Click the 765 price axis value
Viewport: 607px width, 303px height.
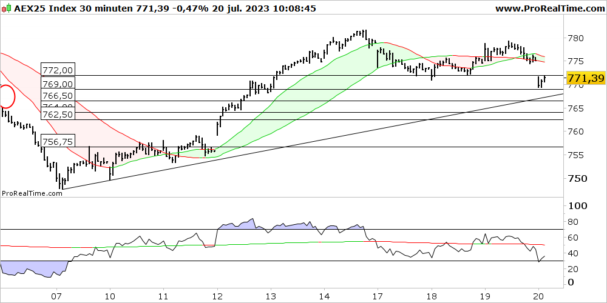[x=577, y=108]
